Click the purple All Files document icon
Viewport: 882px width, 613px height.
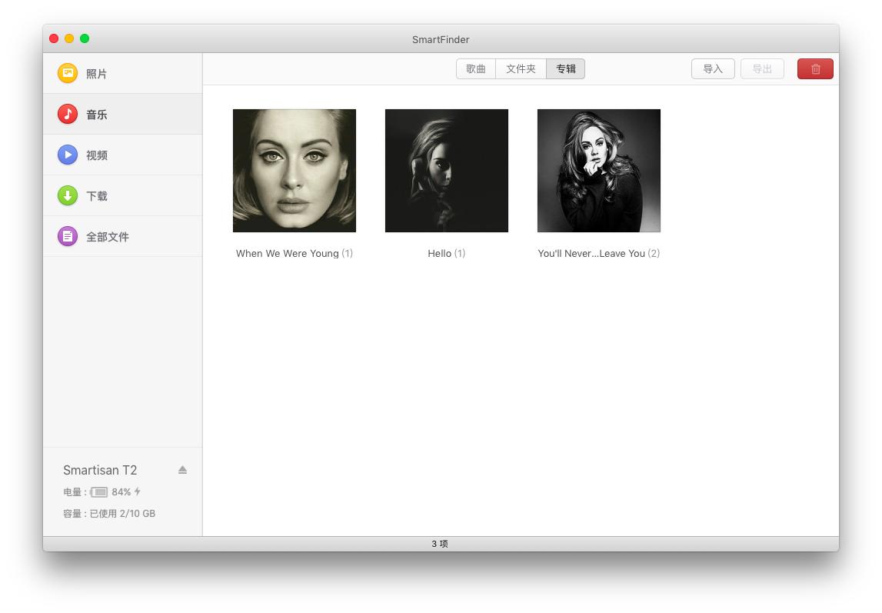[68, 236]
